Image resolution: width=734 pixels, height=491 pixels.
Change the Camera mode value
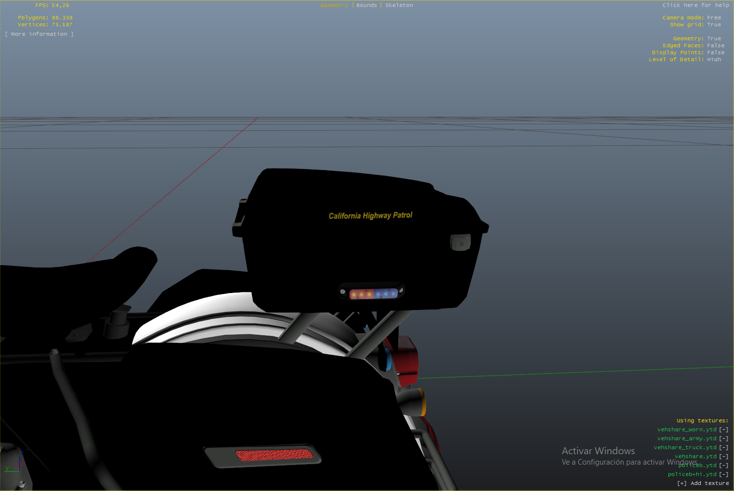pyautogui.click(x=714, y=18)
